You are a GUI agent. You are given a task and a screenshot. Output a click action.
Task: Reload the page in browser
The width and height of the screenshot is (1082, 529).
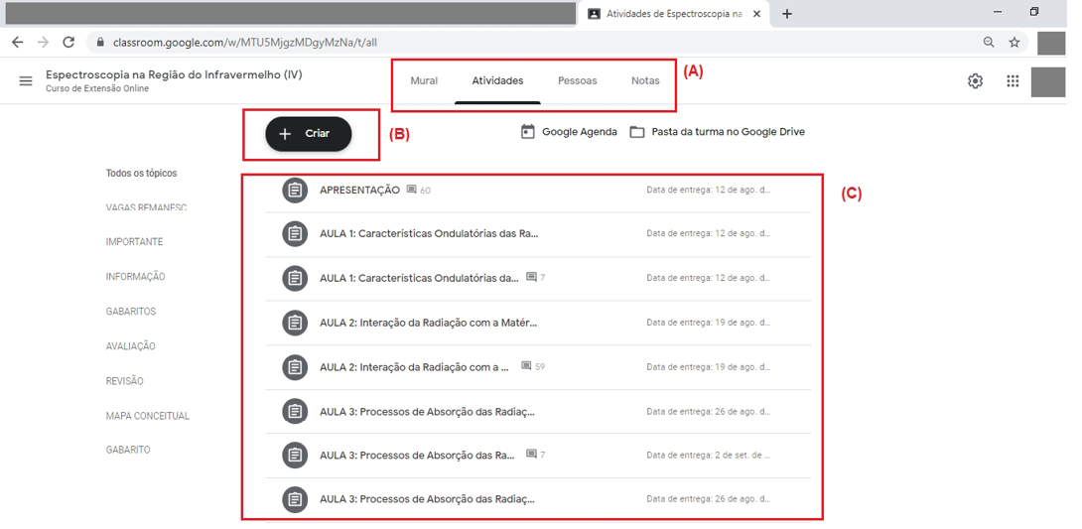(x=68, y=43)
